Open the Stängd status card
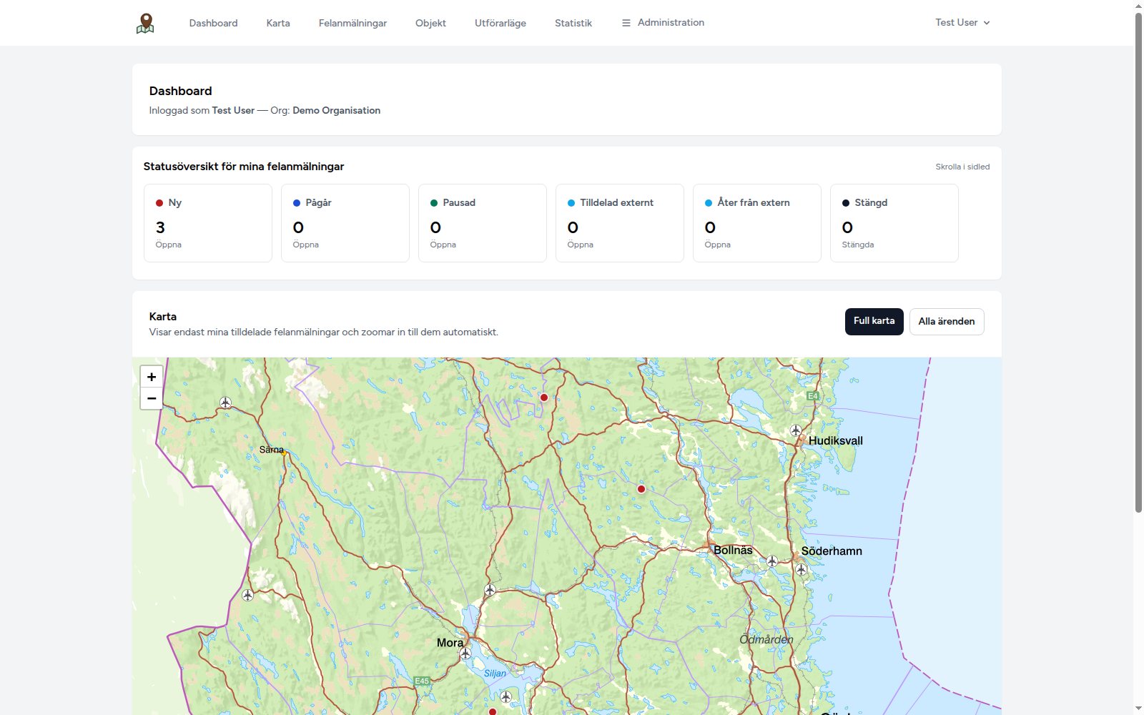 click(x=894, y=223)
